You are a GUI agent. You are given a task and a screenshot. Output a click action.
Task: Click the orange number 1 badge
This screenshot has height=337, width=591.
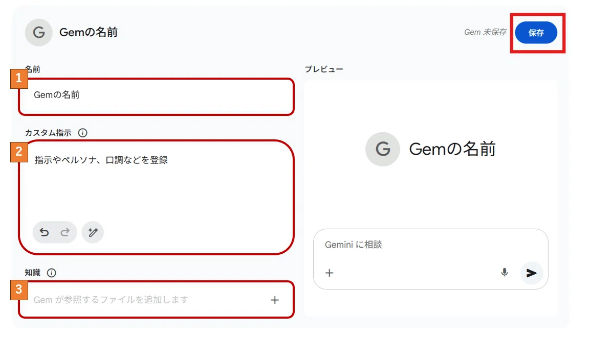pos(19,79)
